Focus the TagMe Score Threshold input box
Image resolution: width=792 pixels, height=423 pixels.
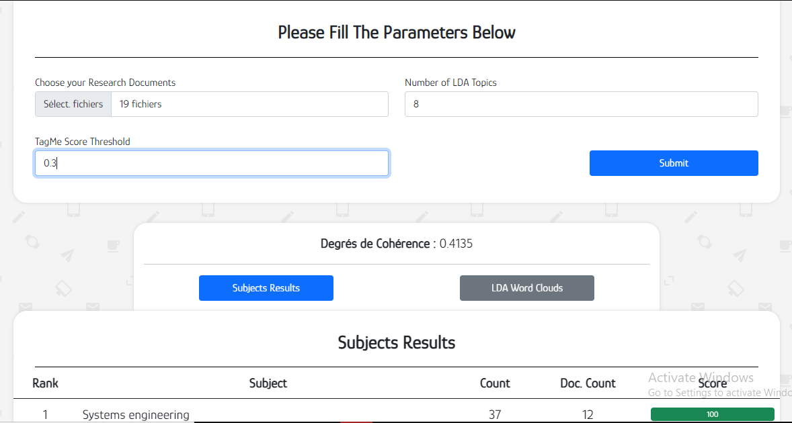point(212,163)
